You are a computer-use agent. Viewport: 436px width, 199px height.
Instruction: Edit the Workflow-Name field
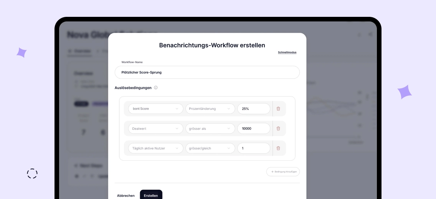207,72
